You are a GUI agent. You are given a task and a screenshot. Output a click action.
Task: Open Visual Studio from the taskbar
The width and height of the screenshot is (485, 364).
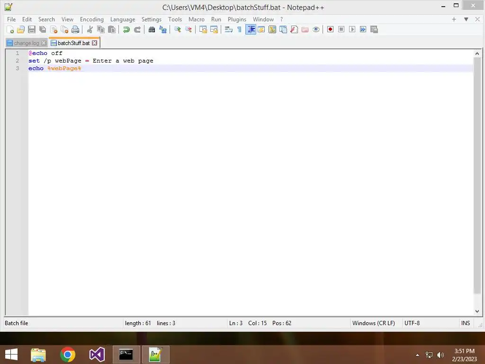tap(97, 355)
